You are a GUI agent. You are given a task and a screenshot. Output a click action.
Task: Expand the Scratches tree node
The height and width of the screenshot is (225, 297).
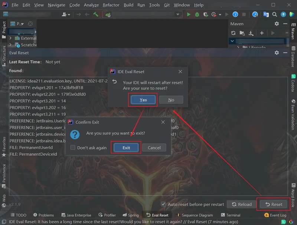[10, 45]
